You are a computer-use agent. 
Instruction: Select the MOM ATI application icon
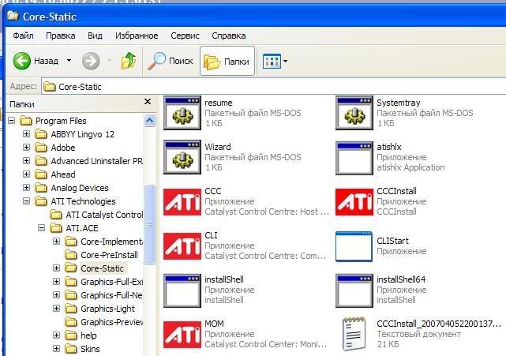[182, 335]
